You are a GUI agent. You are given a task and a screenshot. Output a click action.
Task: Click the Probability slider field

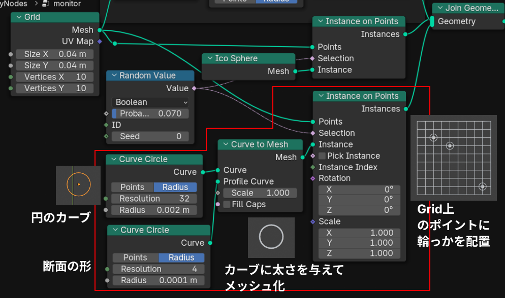(150, 114)
